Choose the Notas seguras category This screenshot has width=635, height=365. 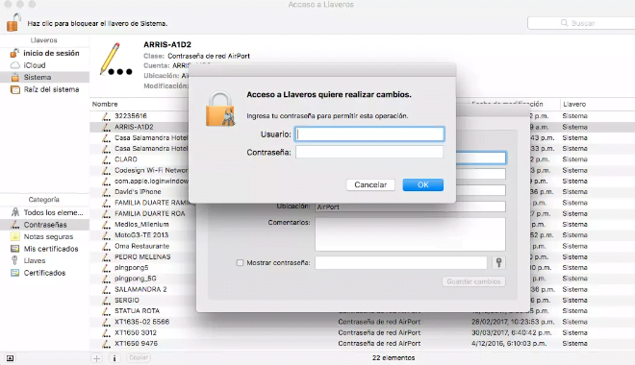[44, 236]
